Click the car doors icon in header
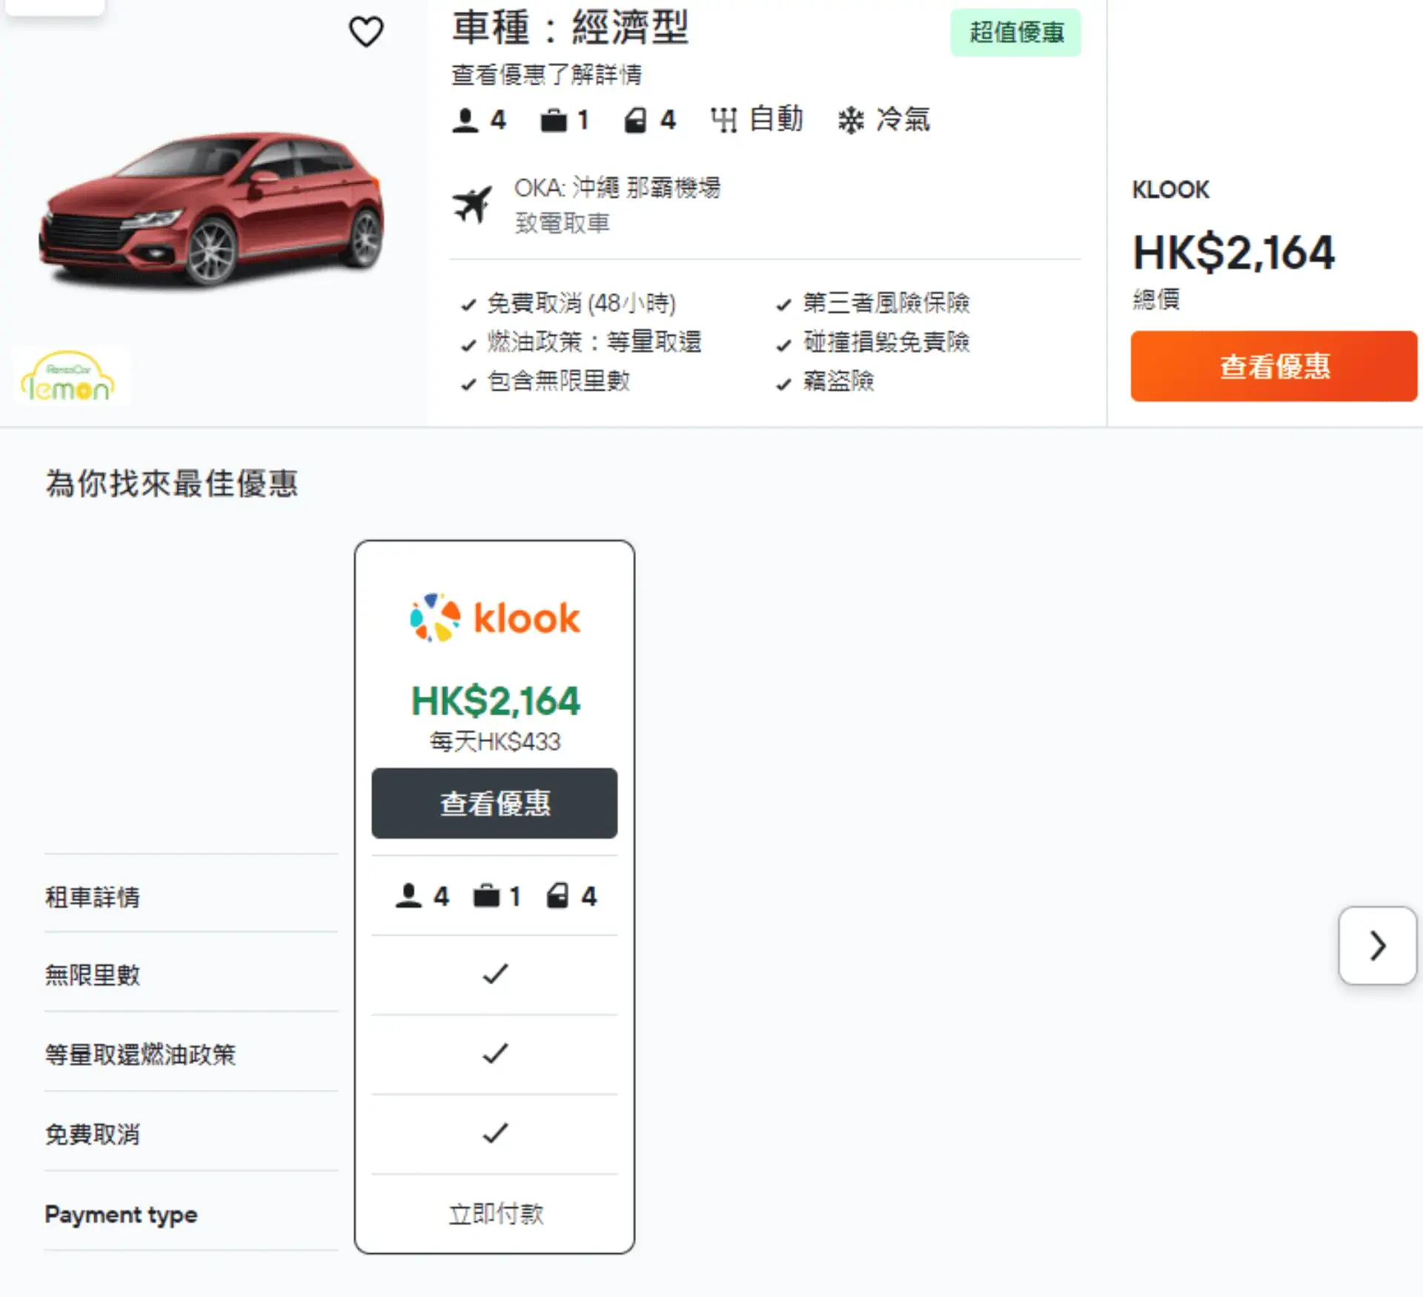This screenshot has width=1423, height=1297. (x=635, y=120)
